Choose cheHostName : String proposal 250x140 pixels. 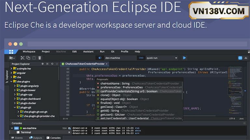139,84
